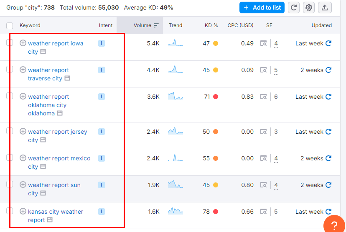Image resolution: width=346 pixels, height=232 pixels.
Task: Open SERP view icon beside 'traverse city' keyword
Action: pyautogui.click(x=67, y=78)
